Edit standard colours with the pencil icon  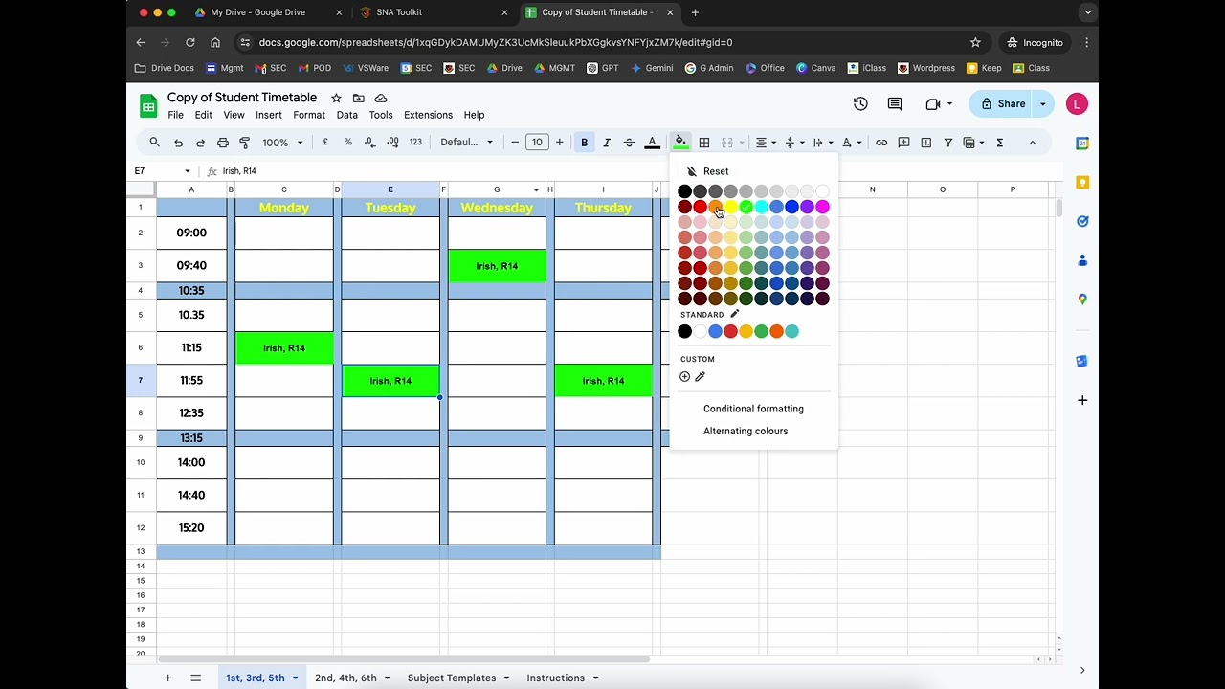click(x=735, y=314)
